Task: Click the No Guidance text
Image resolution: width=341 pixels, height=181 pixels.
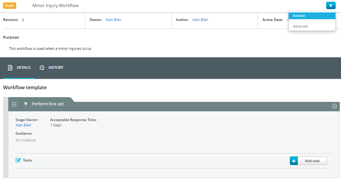Action: click(x=26, y=140)
